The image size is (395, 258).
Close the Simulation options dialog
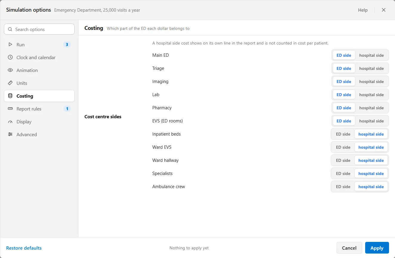[384, 10]
